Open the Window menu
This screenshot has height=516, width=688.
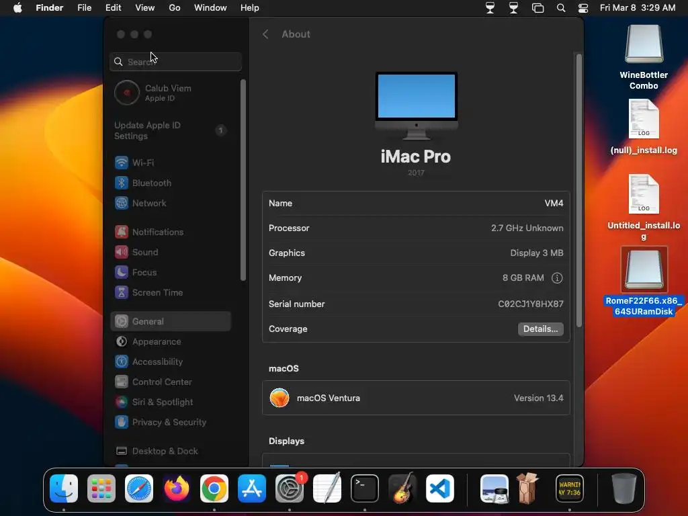pos(210,8)
